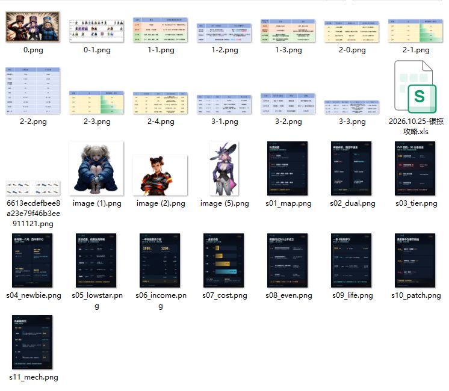Select image (5).png witch hat character thumbnail
The width and height of the screenshot is (449, 391).
pos(224,168)
